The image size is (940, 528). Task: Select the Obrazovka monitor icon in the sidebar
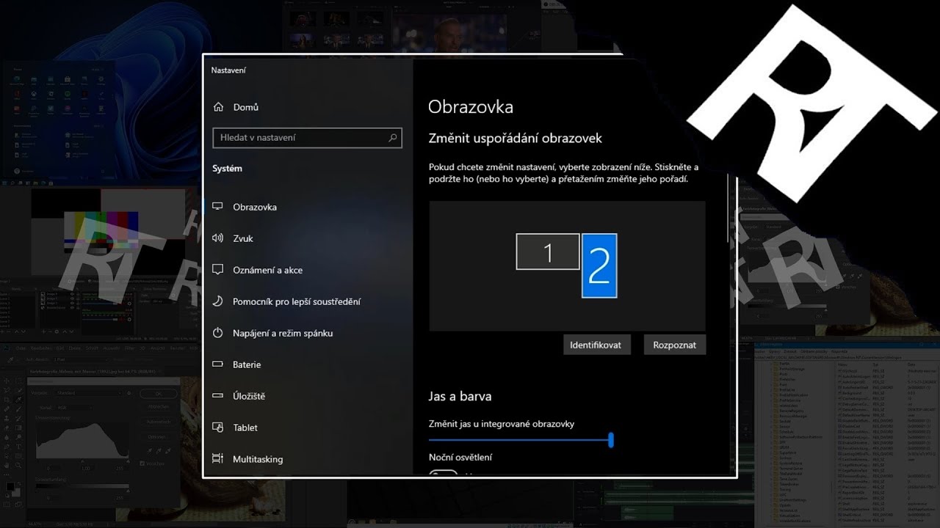tap(217, 207)
